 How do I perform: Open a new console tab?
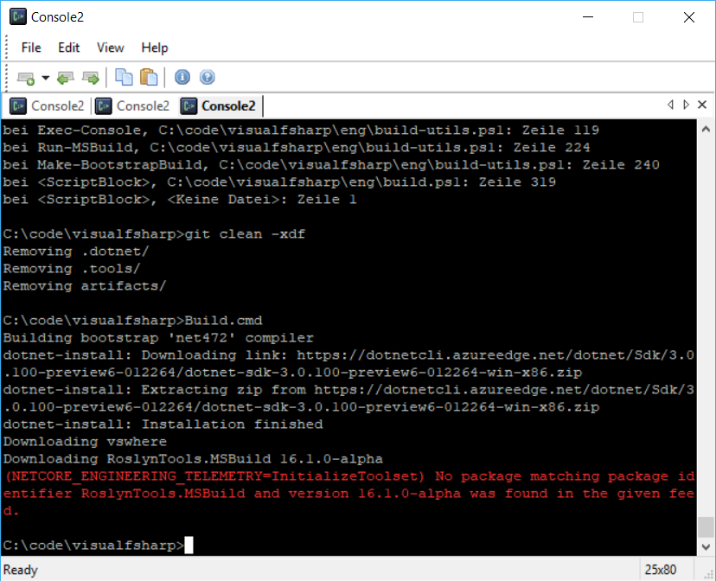tap(25, 77)
